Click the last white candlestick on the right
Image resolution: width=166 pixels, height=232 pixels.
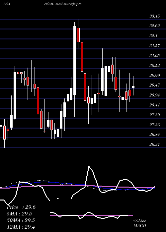[x=133, y=87]
